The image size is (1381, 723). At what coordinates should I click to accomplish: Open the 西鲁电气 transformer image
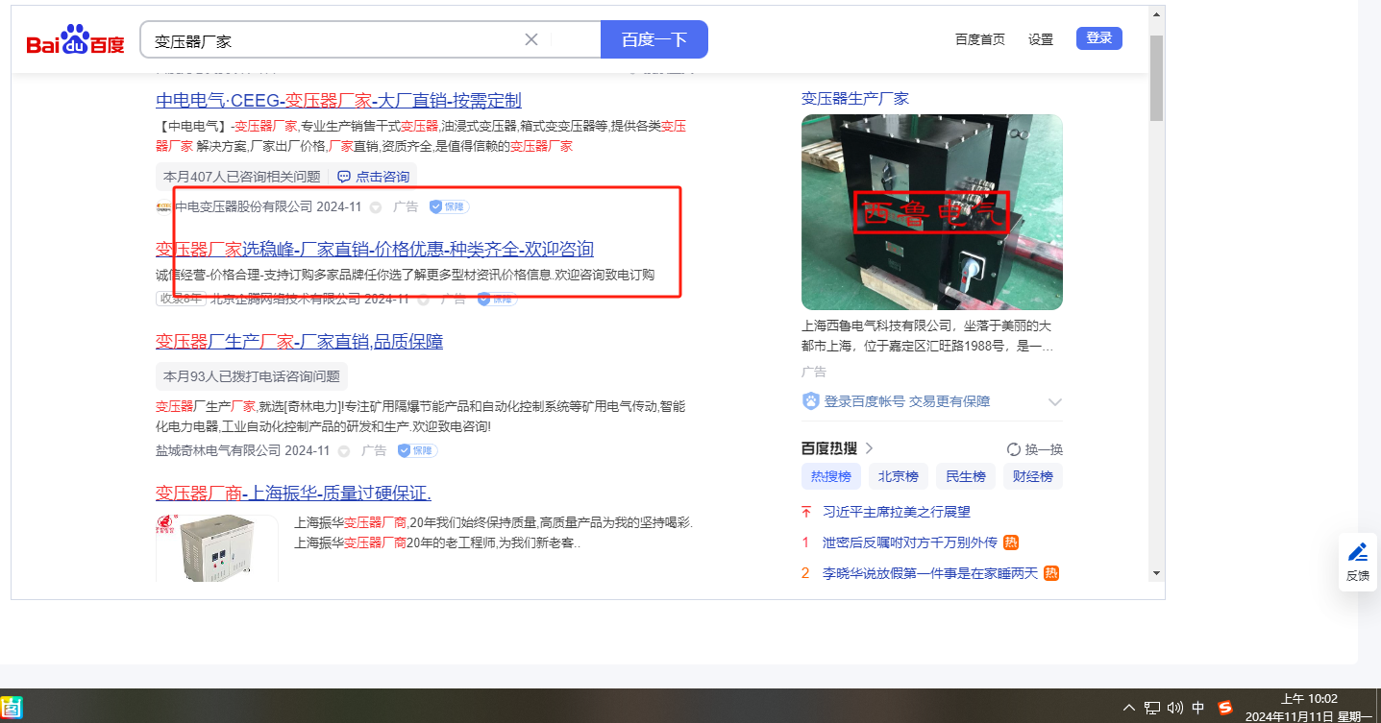tap(932, 212)
